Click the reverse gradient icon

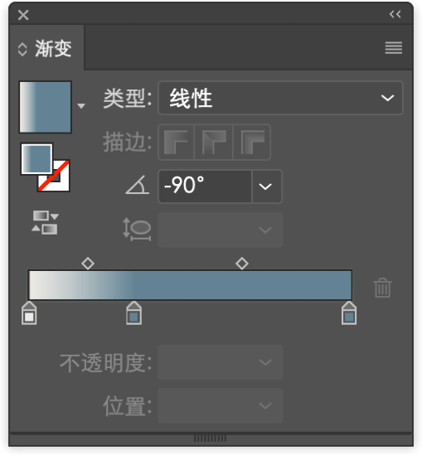(x=45, y=223)
